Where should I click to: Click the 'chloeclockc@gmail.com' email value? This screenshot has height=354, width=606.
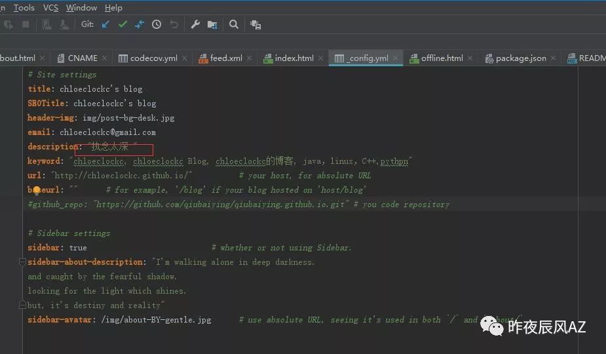click(107, 132)
